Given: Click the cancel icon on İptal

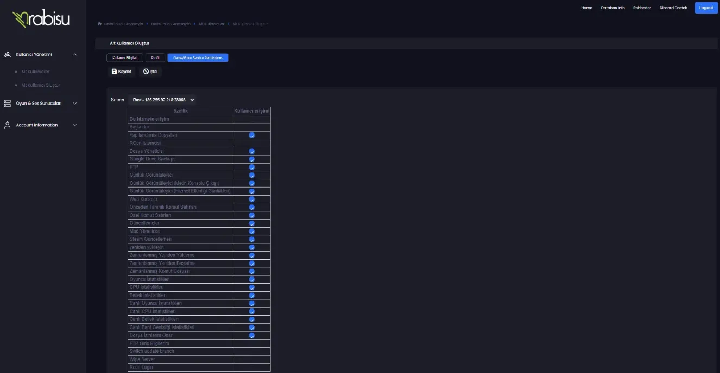Looking at the screenshot, I should point(146,71).
